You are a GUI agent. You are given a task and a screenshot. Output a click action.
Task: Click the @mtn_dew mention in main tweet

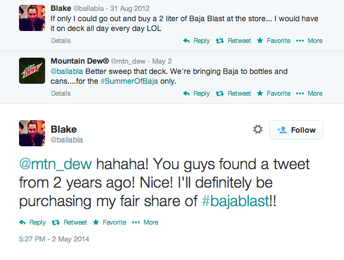coord(57,164)
